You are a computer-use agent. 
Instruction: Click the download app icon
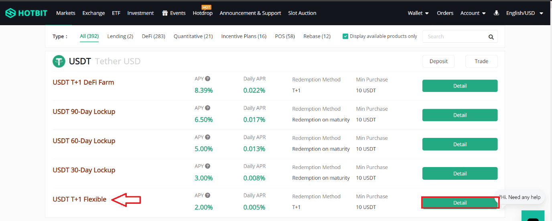pos(496,13)
